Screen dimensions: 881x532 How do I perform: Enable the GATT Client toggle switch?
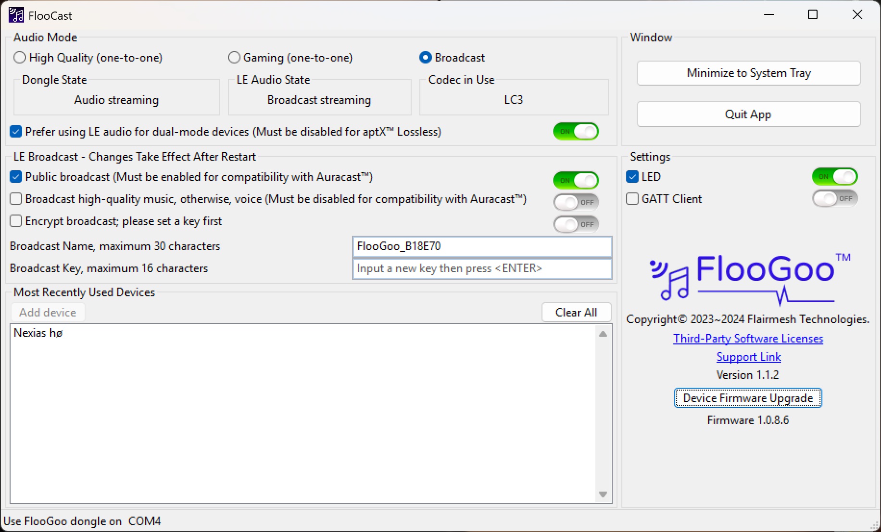pos(835,199)
